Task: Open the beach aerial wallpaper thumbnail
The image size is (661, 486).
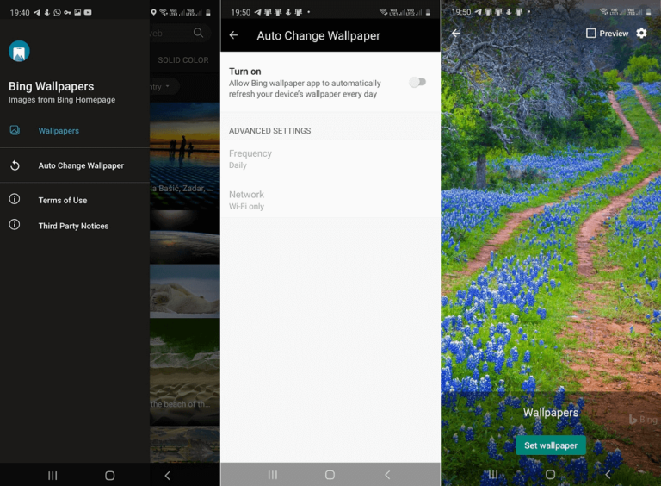Action: click(x=185, y=371)
